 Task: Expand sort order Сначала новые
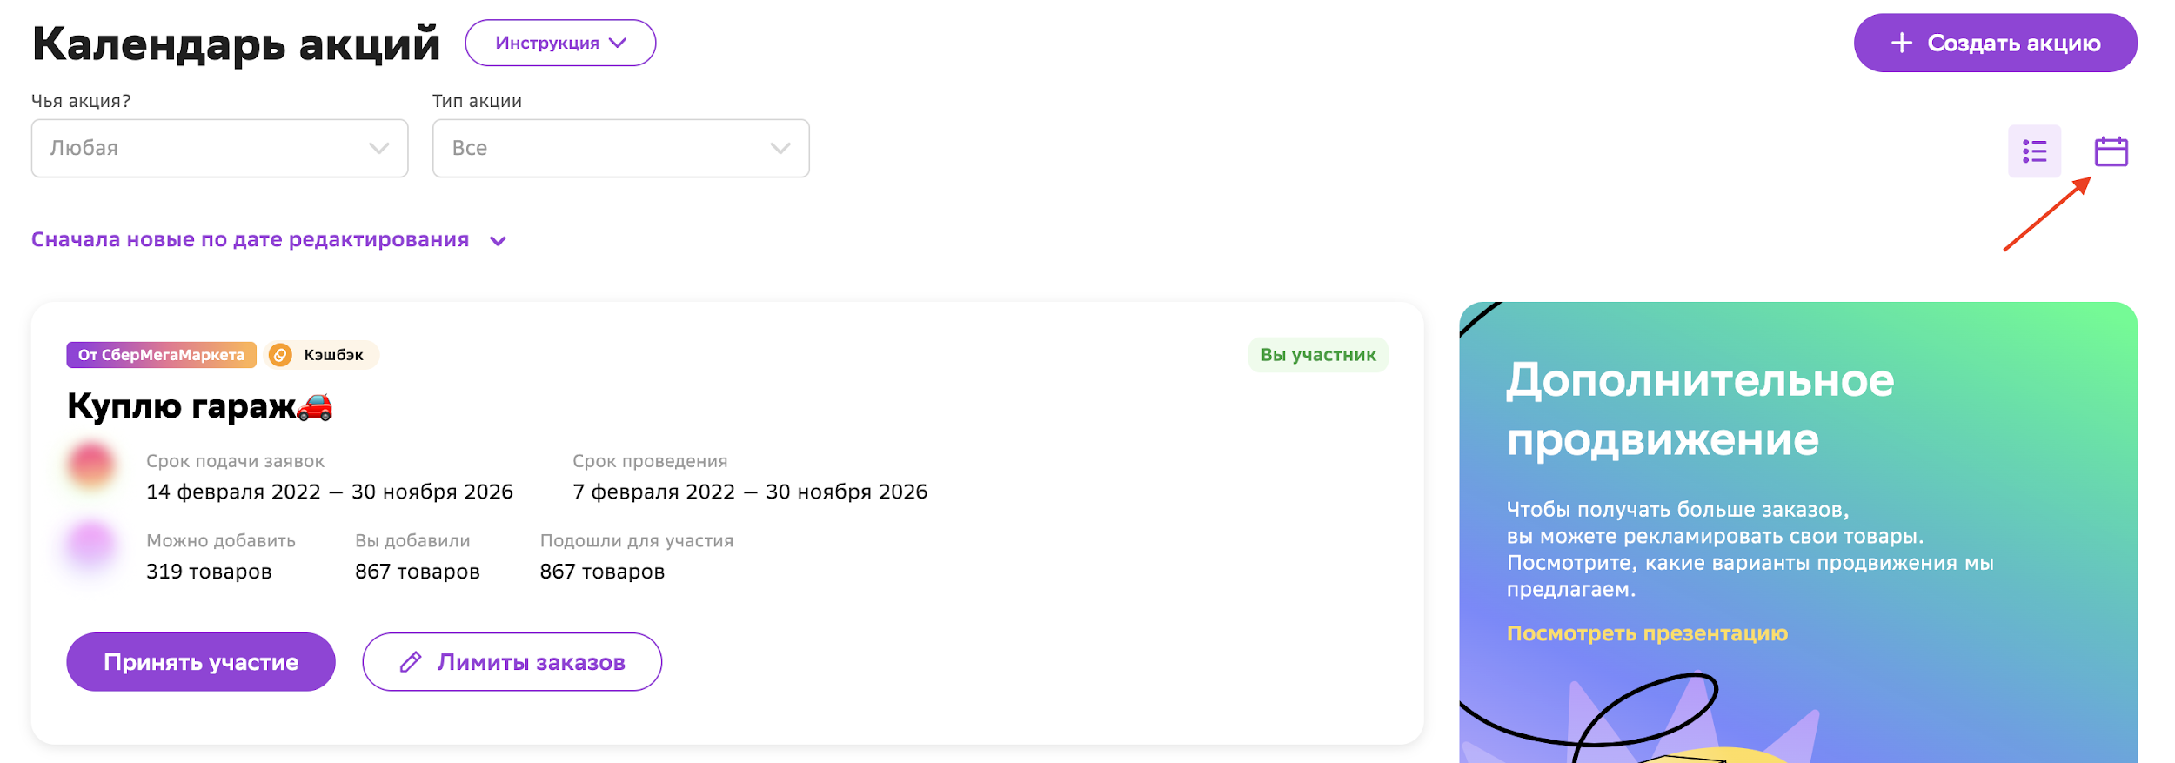268,240
